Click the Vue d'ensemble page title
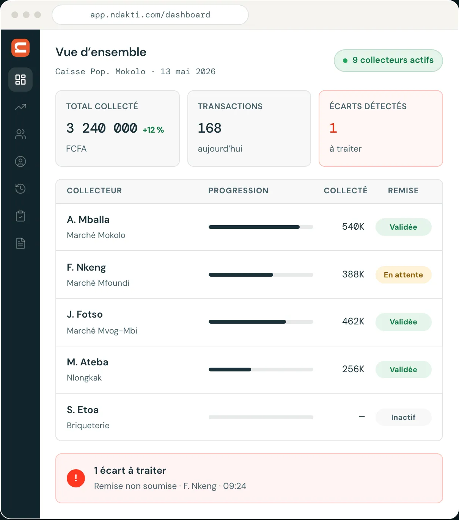Viewport: 459px width, 520px height. [x=101, y=52]
